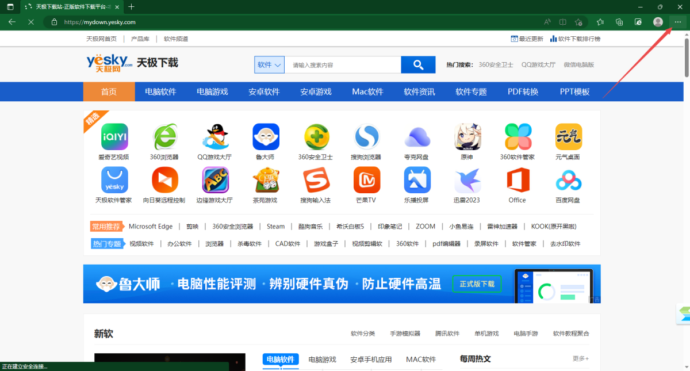Open the 搜狗浏览器 icon
The width and height of the screenshot is (690, 371).
click(x=367, y=136)
